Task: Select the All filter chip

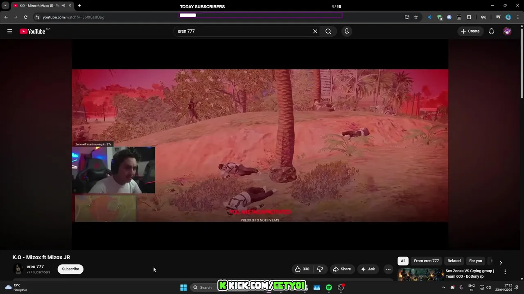Action: coord(403,261)
